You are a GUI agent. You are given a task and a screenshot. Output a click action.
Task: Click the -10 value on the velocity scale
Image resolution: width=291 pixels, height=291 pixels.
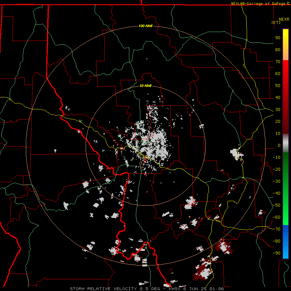click(276, 157)
